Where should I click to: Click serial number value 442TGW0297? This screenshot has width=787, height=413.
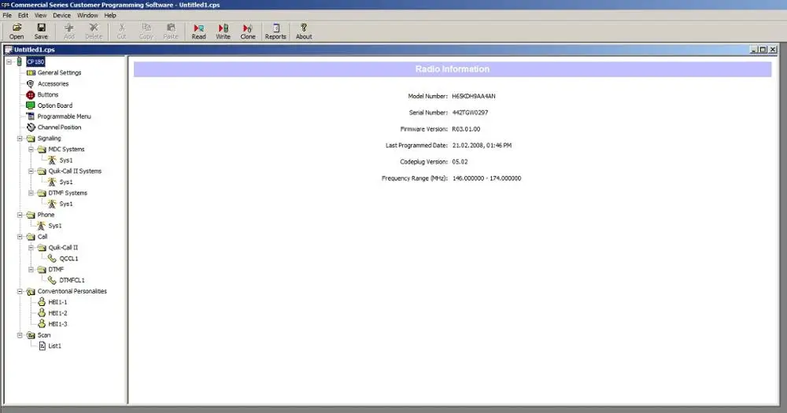pos(470,112)
